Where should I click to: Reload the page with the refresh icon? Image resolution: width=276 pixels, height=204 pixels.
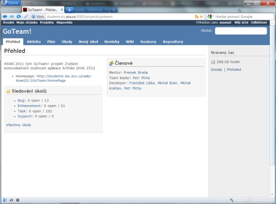(19, 17)
